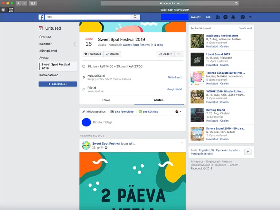The height and width of the screenshot is (210, 280).
Task: Click the Kalender notification count badge
Action: pyautogui.click(x=75, y=44)
